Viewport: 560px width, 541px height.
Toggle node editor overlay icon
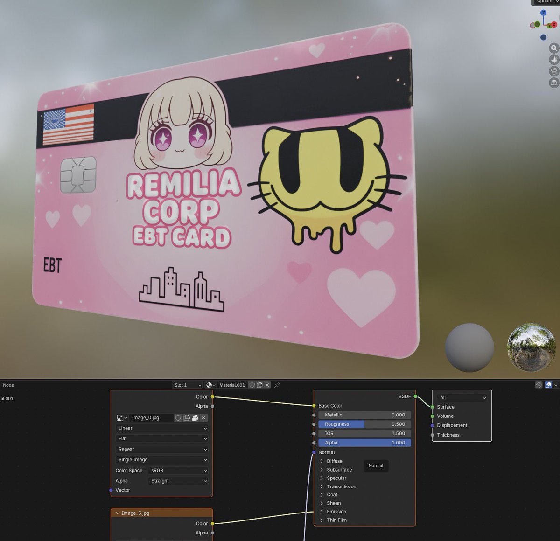tap(548, 385)
